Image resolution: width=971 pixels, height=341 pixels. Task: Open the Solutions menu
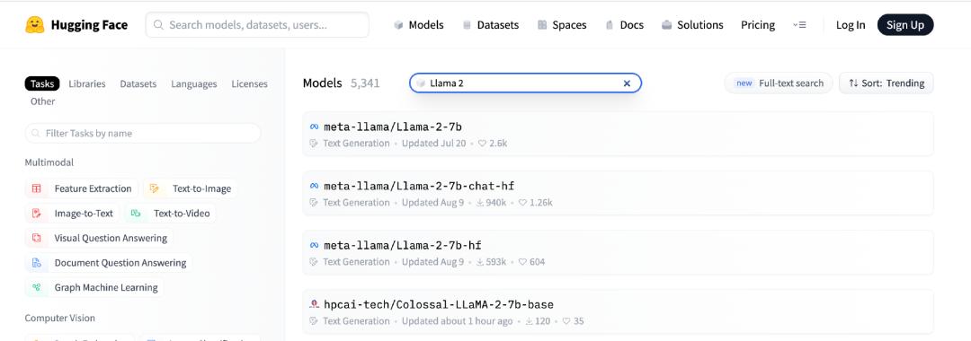pos(692,25)
